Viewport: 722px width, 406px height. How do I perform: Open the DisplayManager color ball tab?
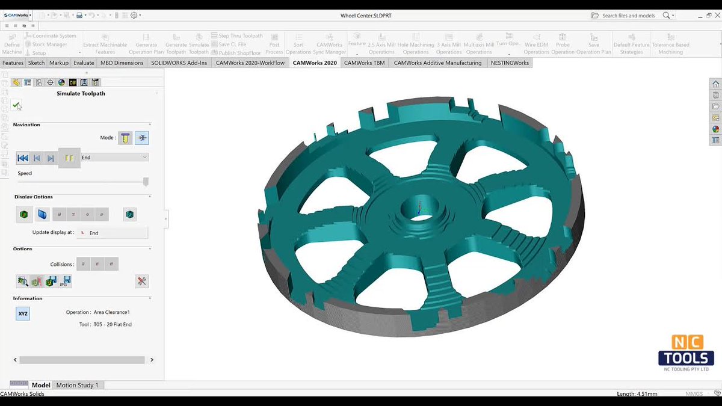tap(61, 82)
